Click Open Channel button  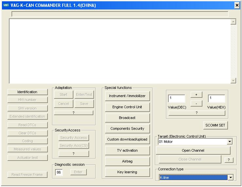193,150
